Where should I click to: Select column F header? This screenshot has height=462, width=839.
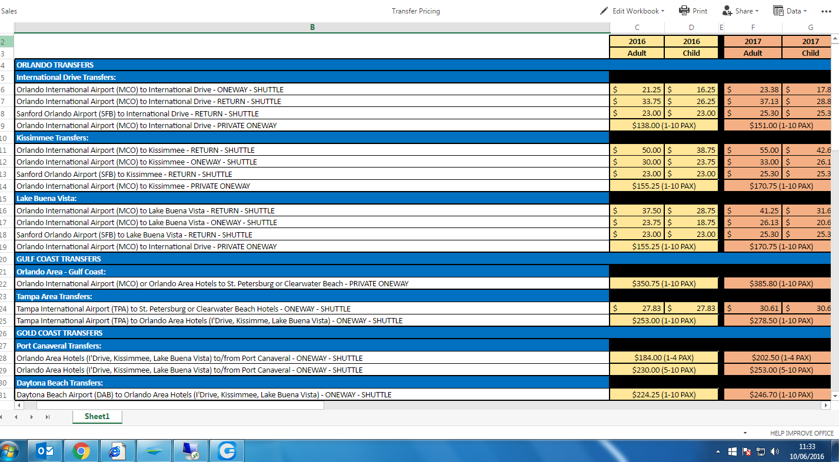(x=753, y=28)
